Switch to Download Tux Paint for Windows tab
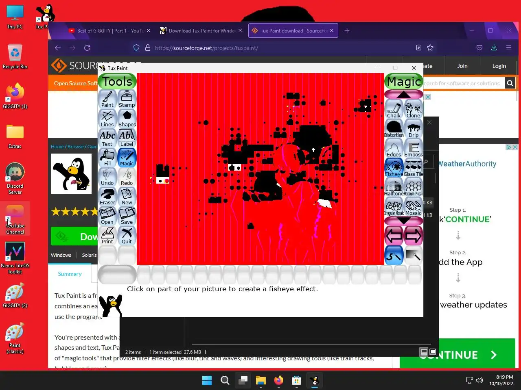Screen dimensions: 521x390 pos(201,30)
